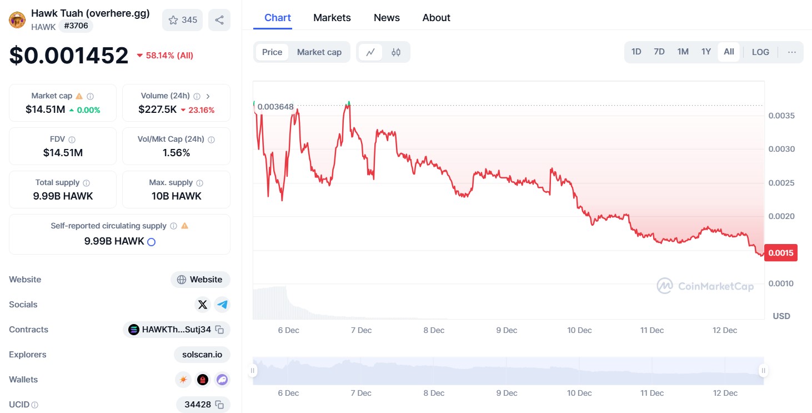Click the 1.56% Vol/Mkt Cap value
This screenshot has height=413, width=812.
(x=177, y=153)
